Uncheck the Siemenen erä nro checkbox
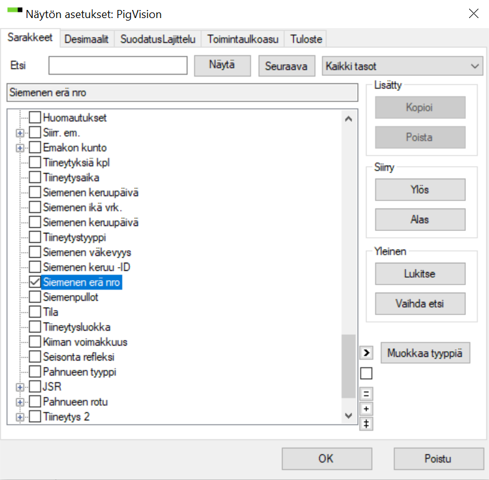The image size is (489, 480). [x=35, y=282]
